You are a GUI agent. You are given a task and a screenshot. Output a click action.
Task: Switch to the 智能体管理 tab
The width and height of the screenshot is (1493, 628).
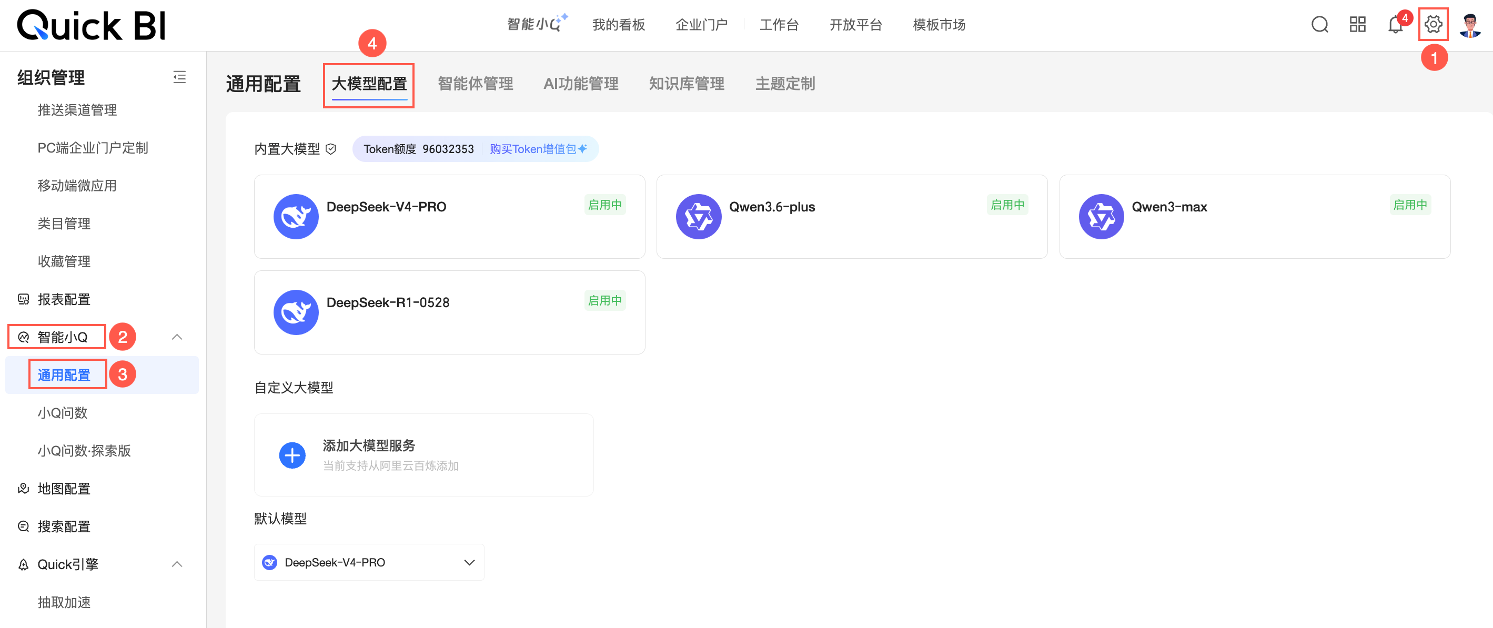(475, 84)
